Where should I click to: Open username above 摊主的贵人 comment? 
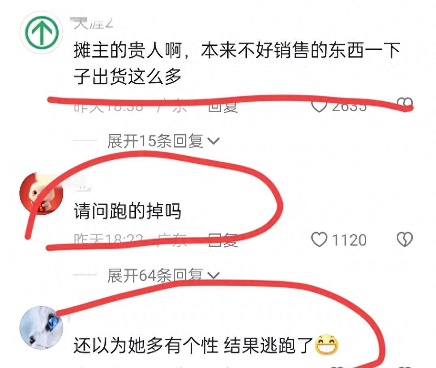pyautogui.click(x=94, y=24)
